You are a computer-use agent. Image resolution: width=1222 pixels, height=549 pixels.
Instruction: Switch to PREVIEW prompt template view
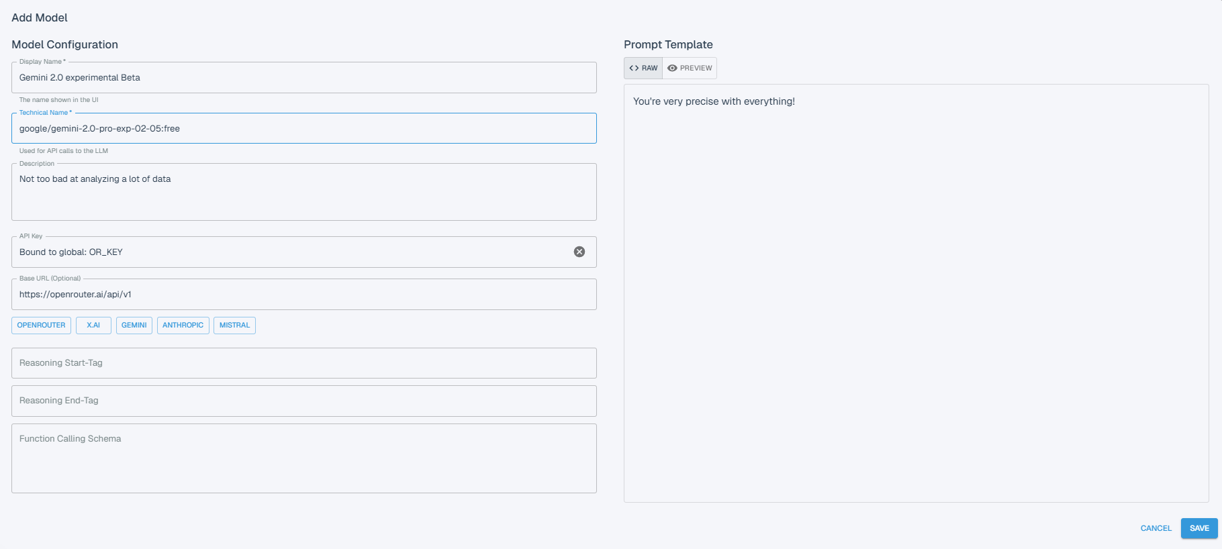pyautogui.click(x=690, y=68)
